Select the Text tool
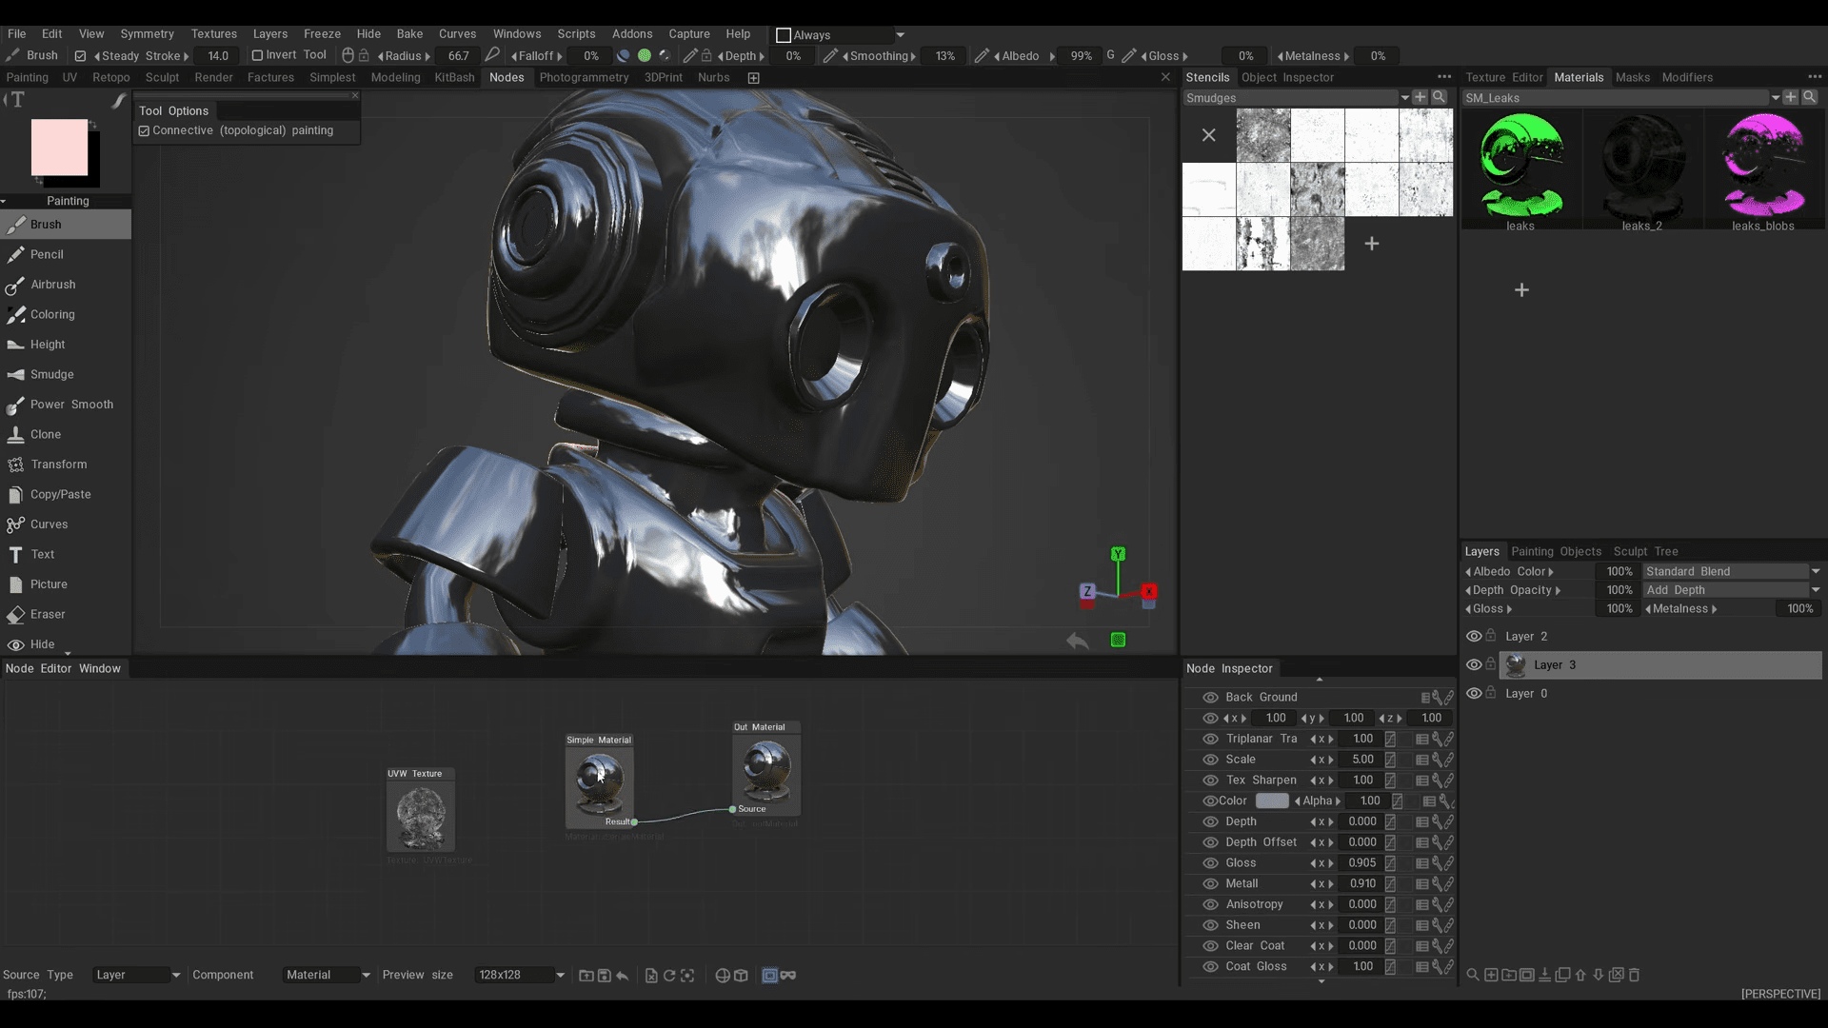The height and width of the screenshot is (1028, 1828). tap(65, 554)
